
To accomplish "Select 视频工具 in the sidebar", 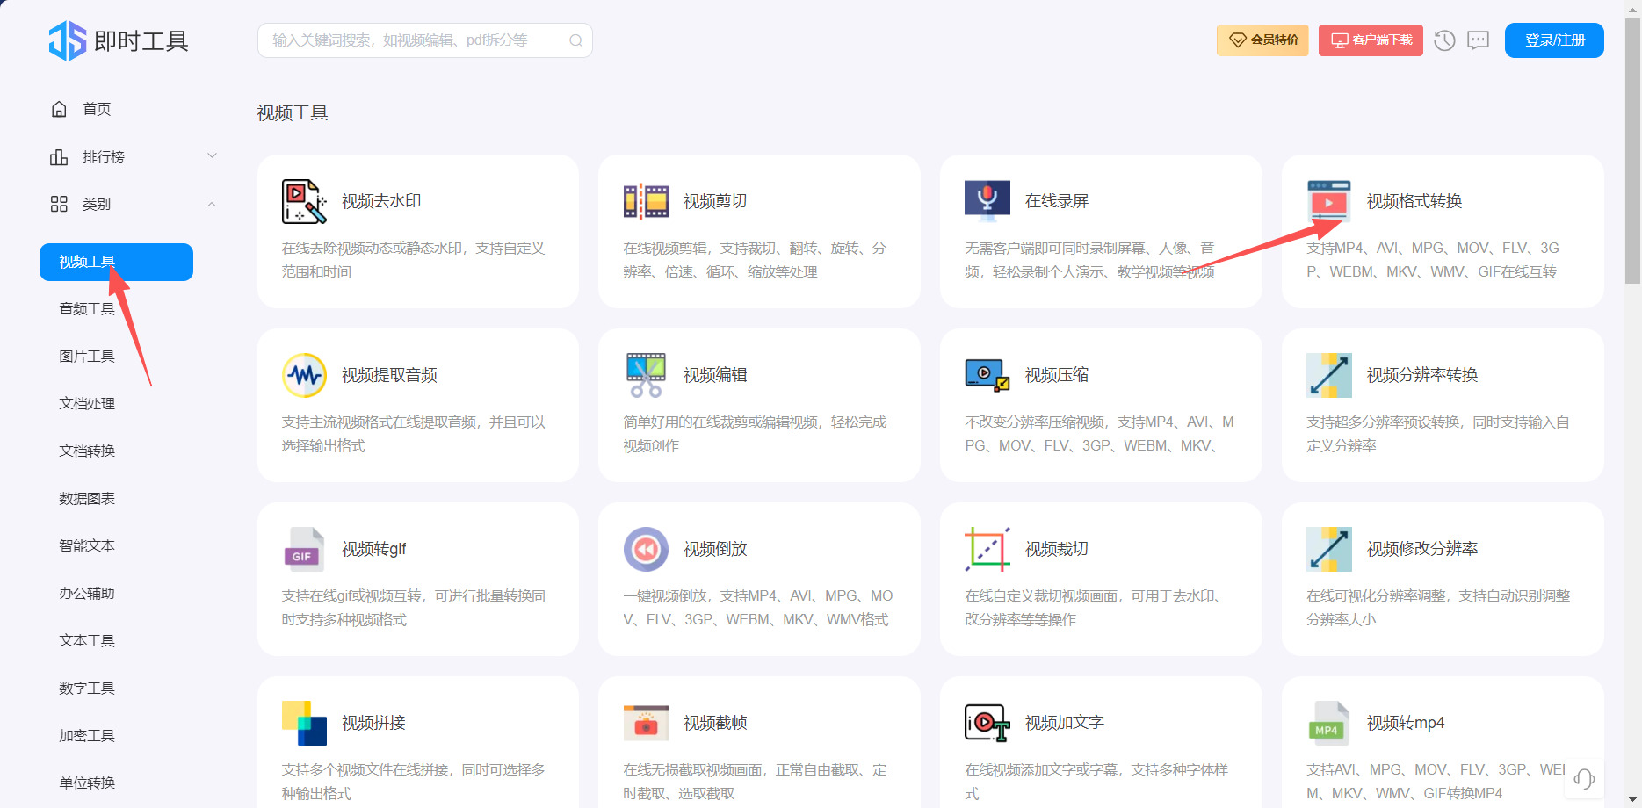I will pos(116,262).
